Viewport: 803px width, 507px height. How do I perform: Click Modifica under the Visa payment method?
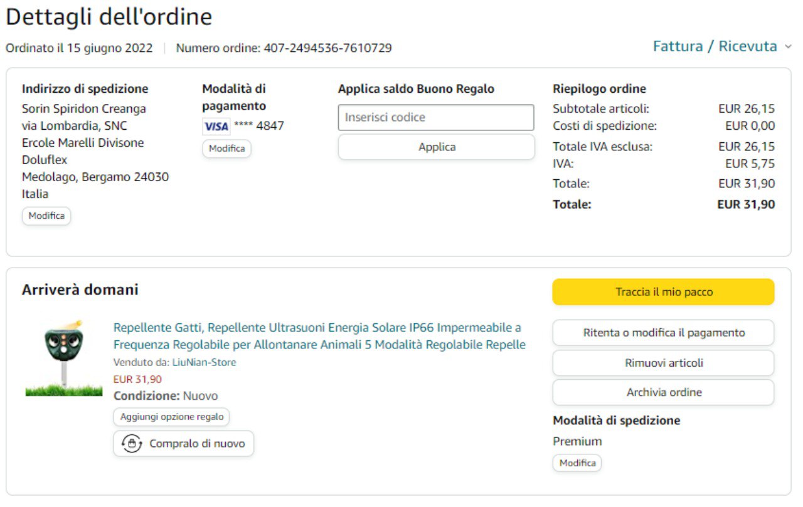pyautogui.click(x=226, y=149)
